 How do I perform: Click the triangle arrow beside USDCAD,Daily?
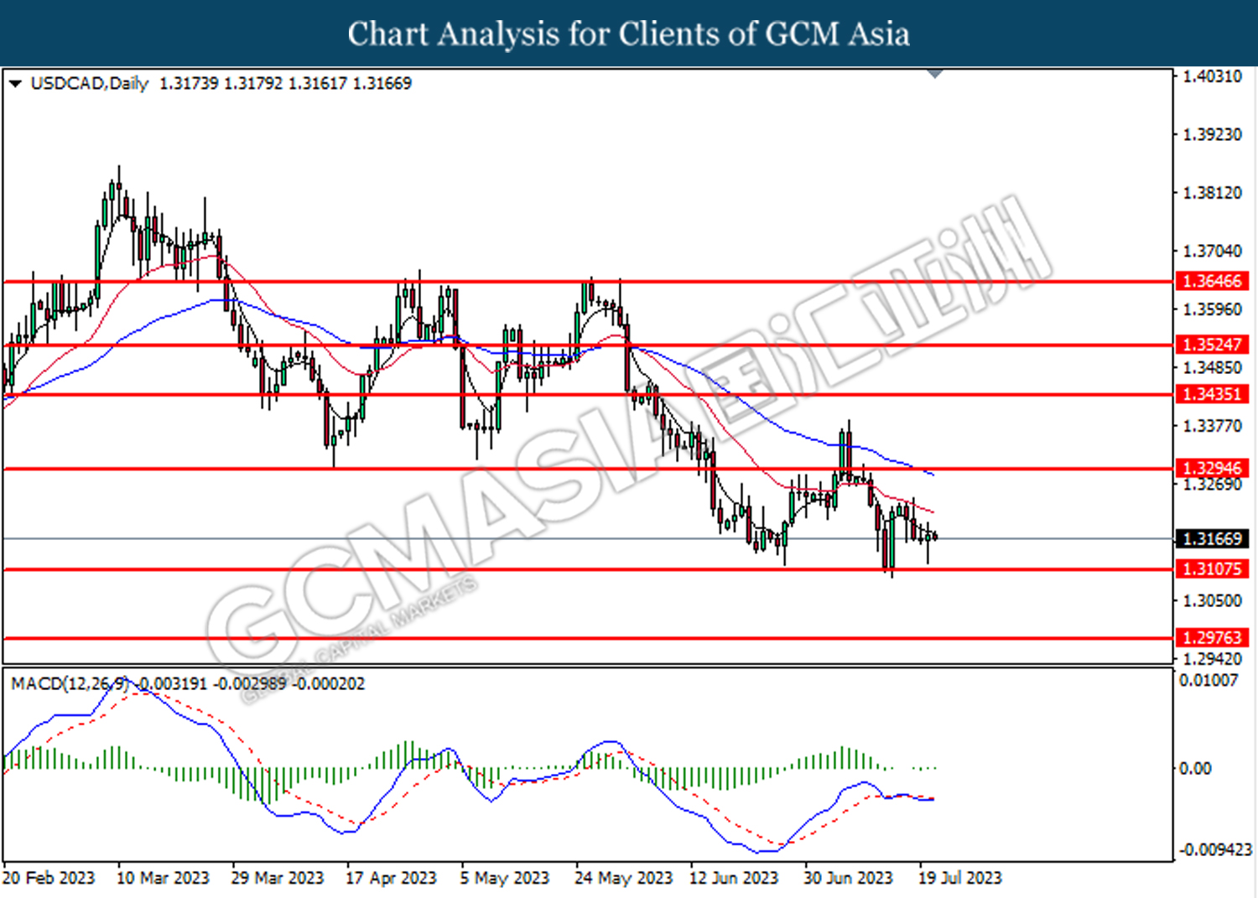click(x=14, y=84)
